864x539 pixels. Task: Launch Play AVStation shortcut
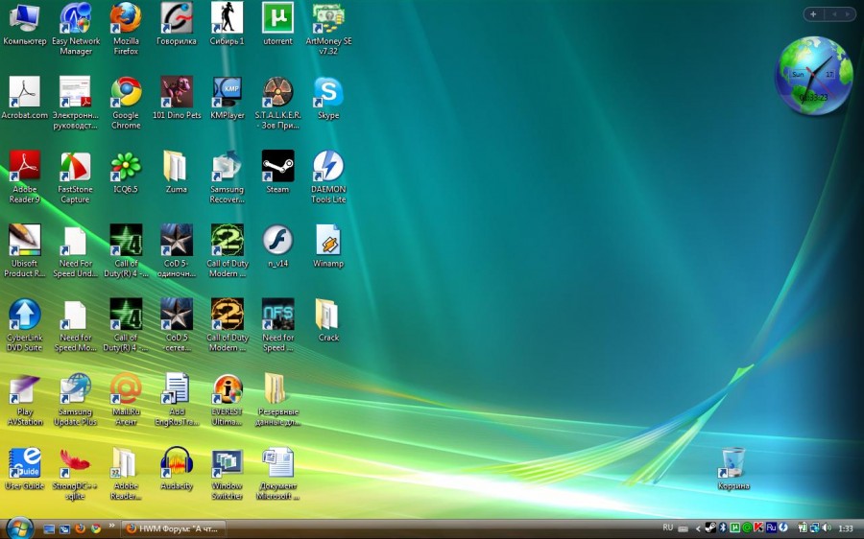pos(24,400)
